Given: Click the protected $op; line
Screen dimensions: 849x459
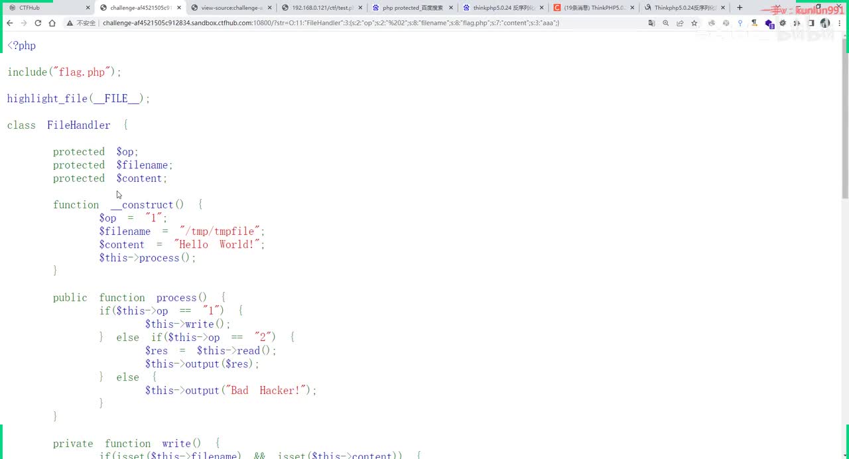Looking at the screenshot, I should click(x=96, y=151).
